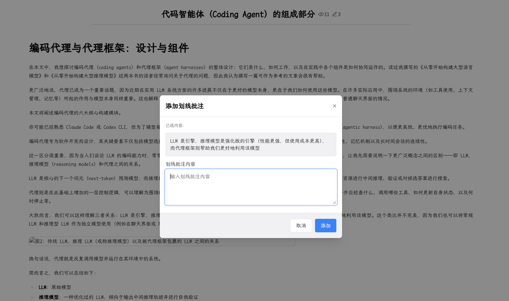Click the heading 编码代理与代理框架
Viewport: 509px width, 301px height.
pos(109,48)
